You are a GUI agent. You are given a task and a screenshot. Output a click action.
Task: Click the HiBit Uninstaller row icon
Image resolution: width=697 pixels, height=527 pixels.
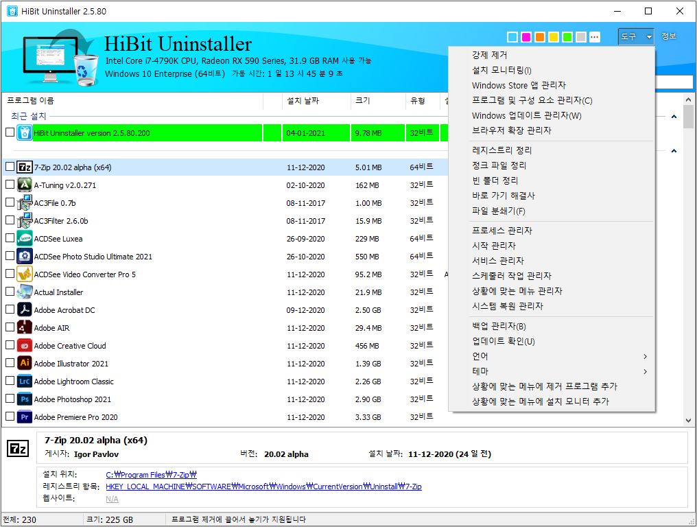pos(25,132)
